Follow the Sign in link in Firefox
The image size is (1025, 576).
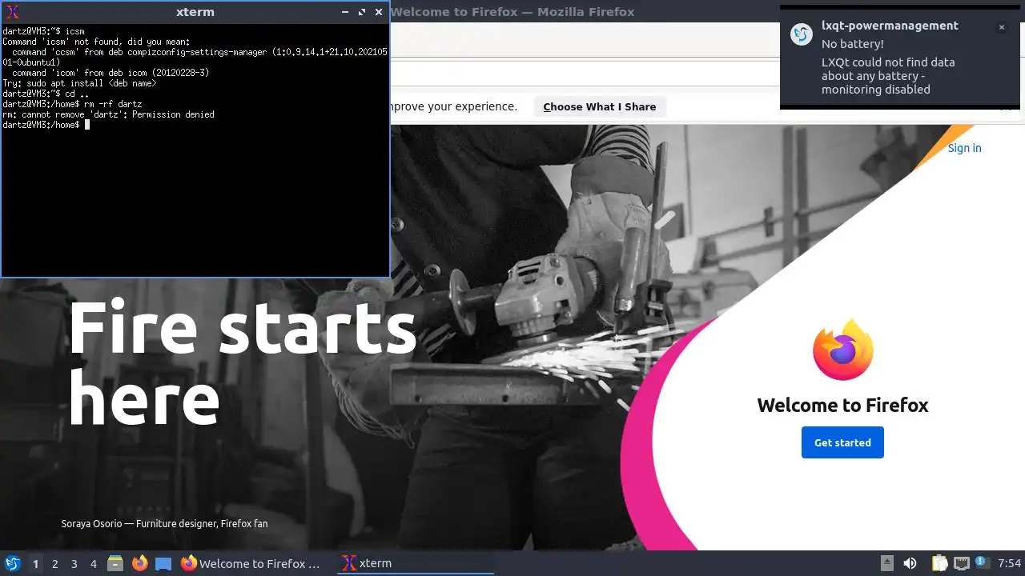coord(964,148)
